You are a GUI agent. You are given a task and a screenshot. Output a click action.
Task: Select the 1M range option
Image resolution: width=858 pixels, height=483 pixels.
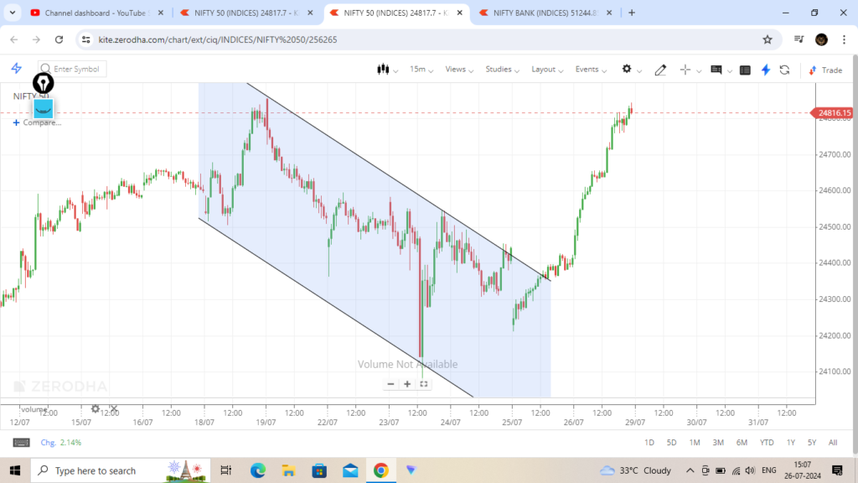coord(694,442)
